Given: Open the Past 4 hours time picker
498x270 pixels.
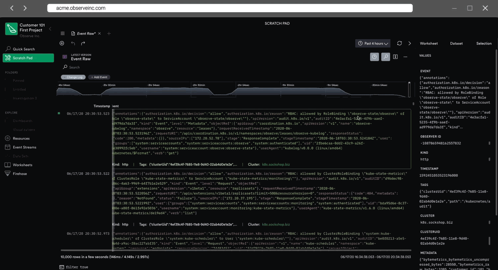Looking at the screenshot, I should point(373,43).
